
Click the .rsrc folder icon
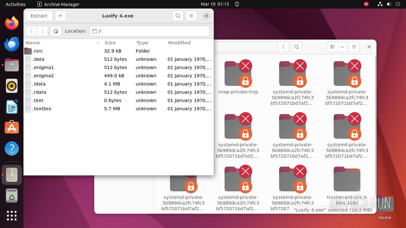point(28,51)
